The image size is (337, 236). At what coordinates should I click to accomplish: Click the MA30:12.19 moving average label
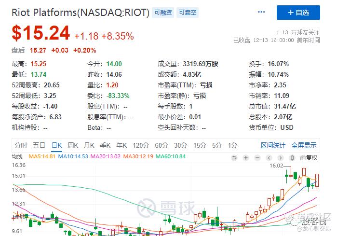[138, 156]
